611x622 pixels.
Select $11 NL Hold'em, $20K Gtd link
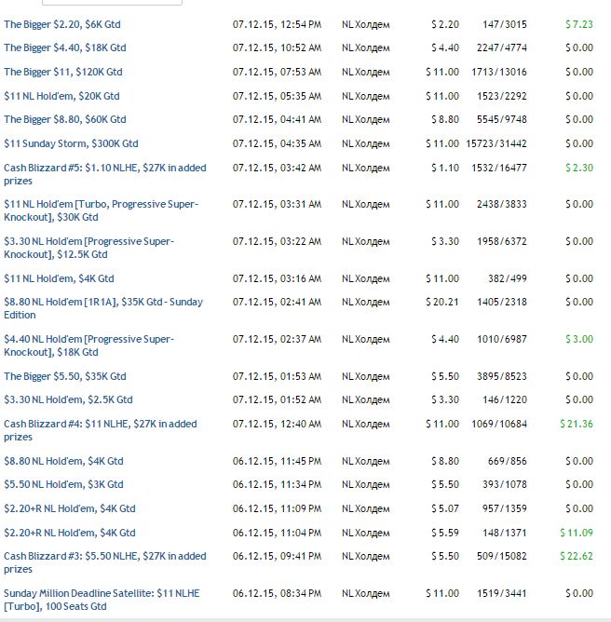(61, 96)
